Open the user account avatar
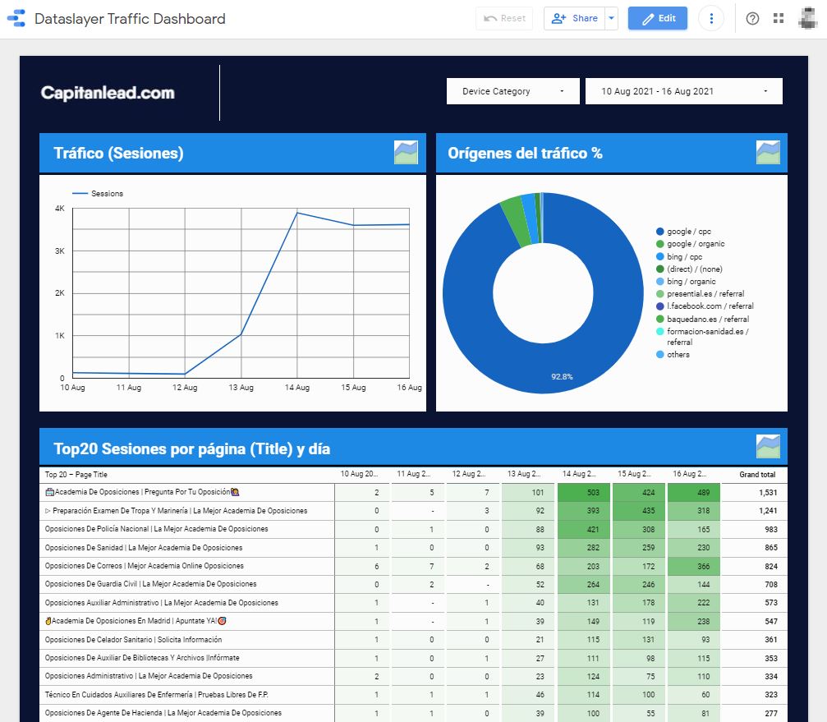Screen dimensions: 827x722 point(807,18)
